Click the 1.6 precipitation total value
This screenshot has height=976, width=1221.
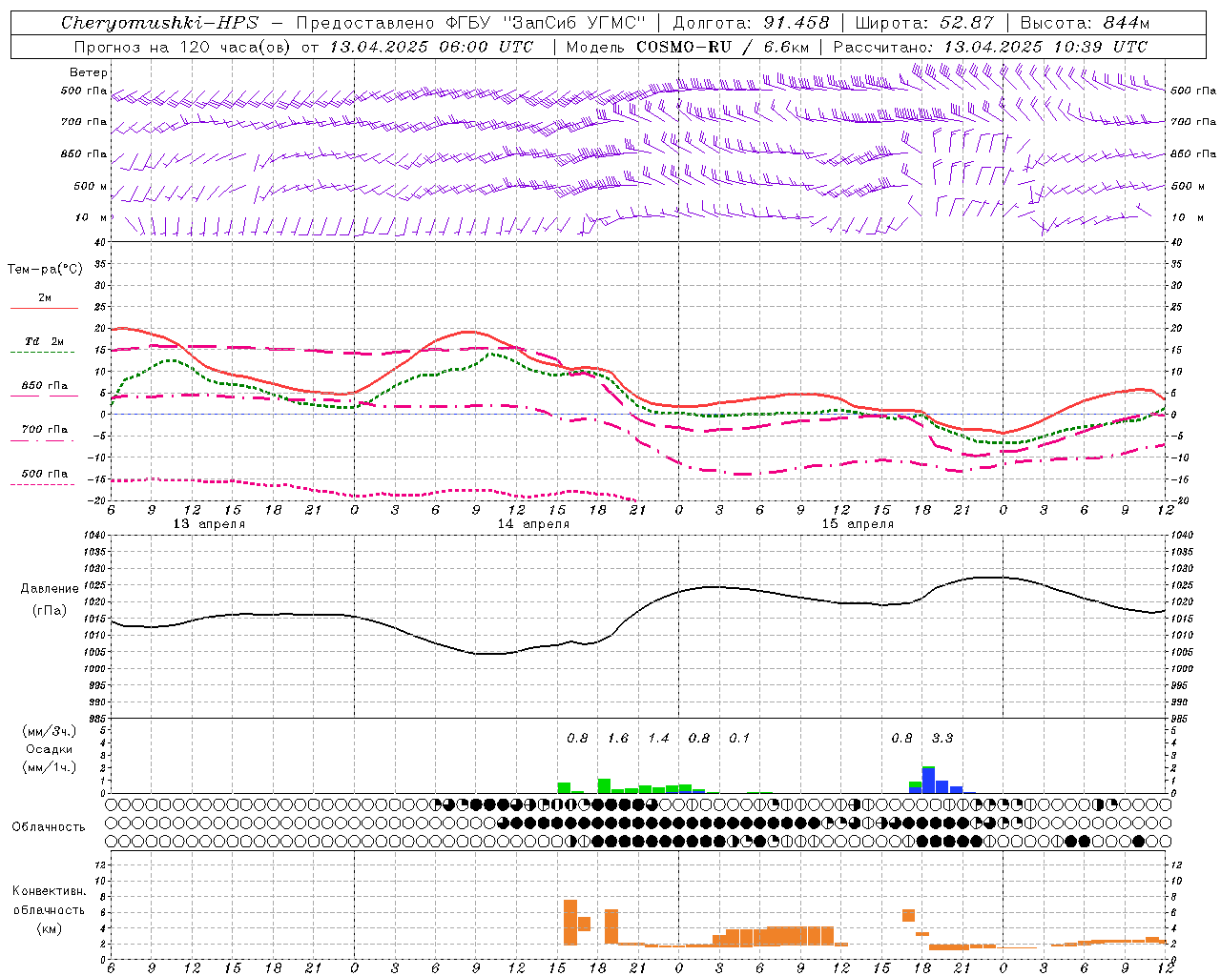pyautogui.click(x=618, y=739)
